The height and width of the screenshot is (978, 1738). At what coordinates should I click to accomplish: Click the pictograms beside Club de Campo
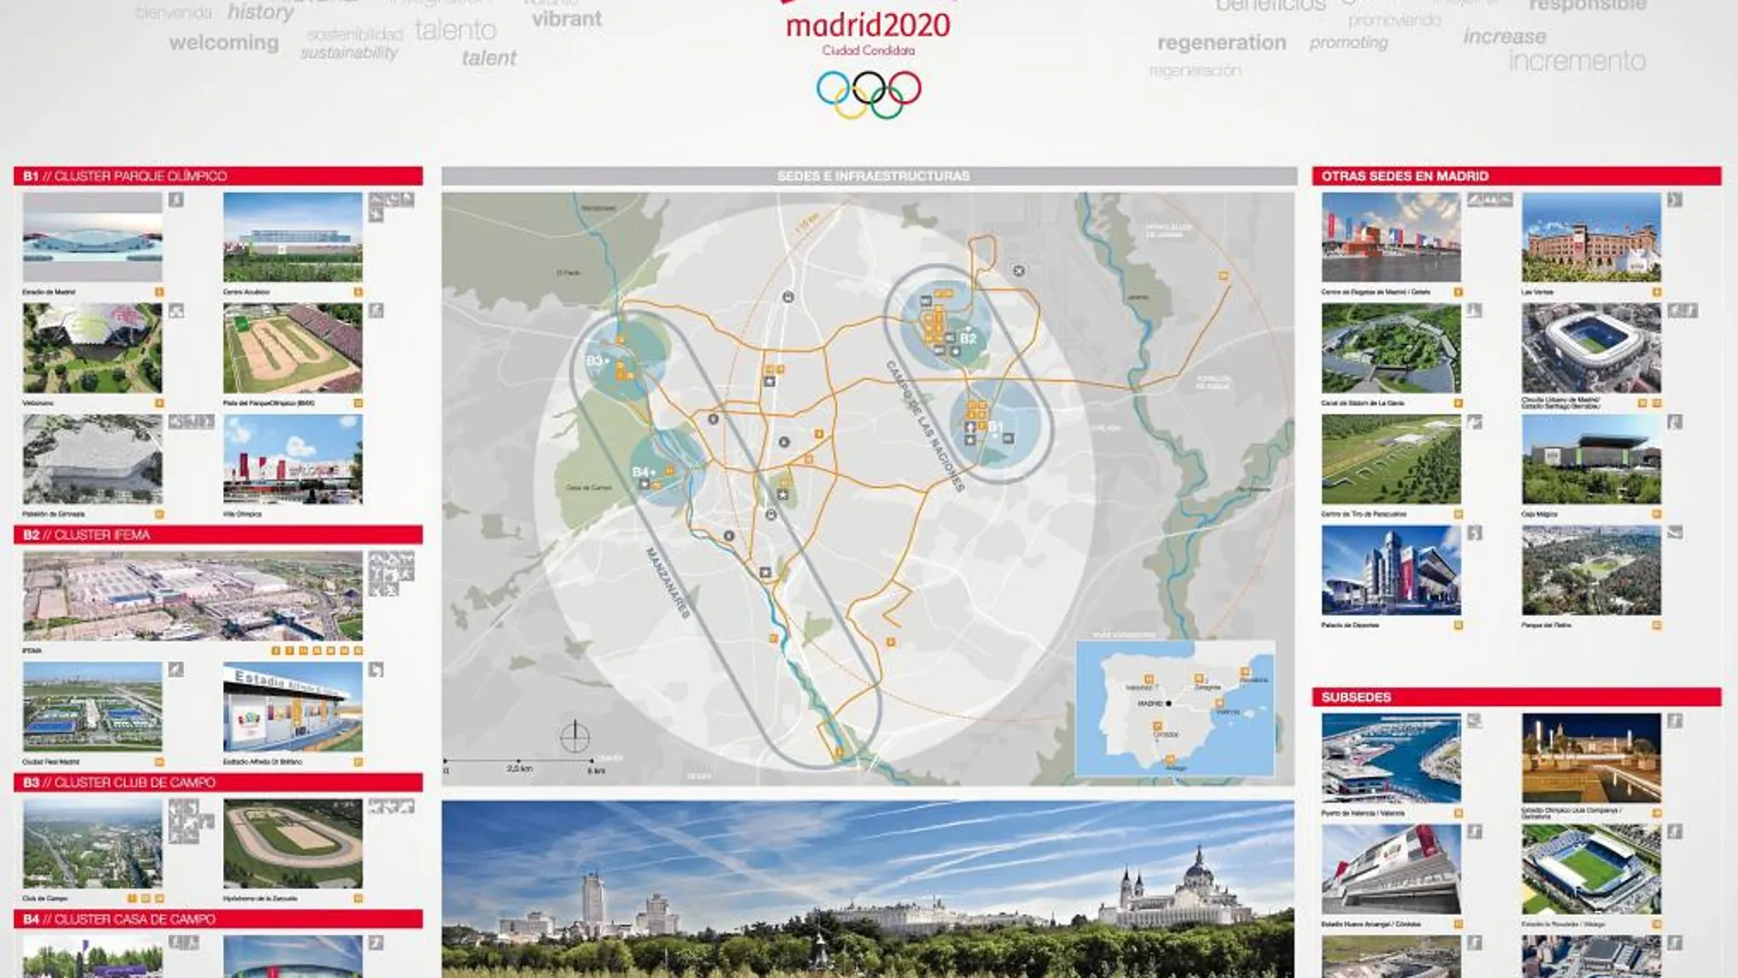pyautogui.click(x=189, y=822)
